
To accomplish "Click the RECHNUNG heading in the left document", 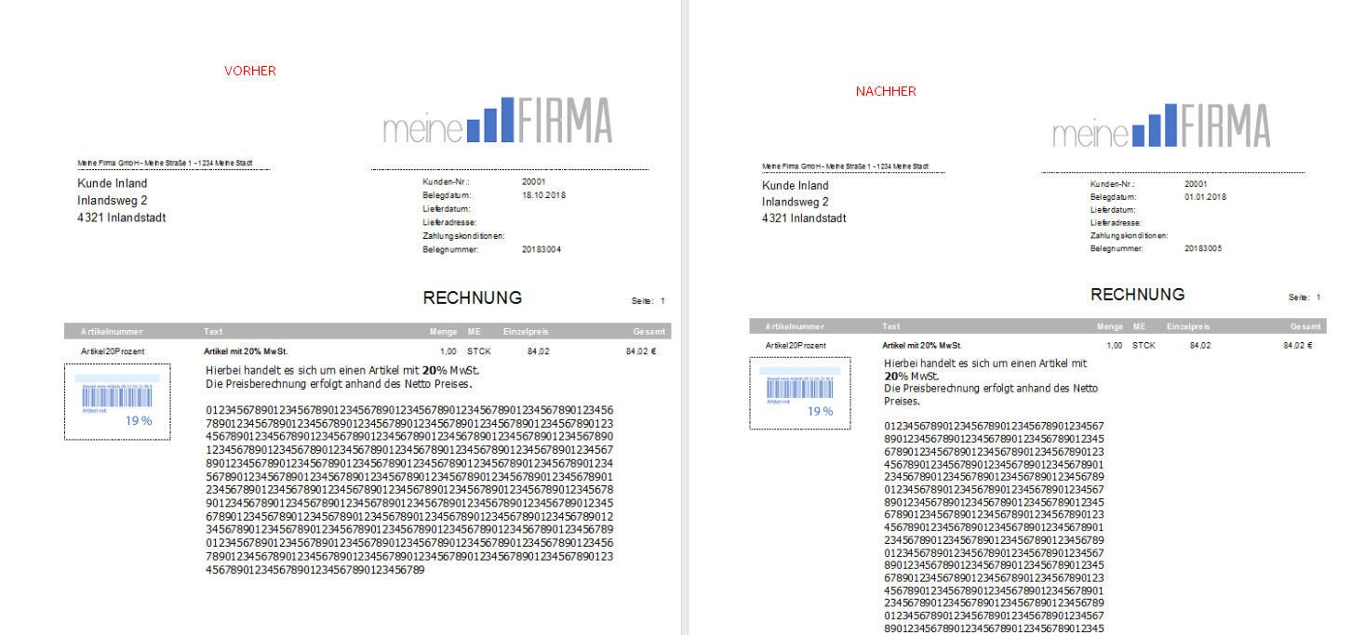I will (473, 298).
